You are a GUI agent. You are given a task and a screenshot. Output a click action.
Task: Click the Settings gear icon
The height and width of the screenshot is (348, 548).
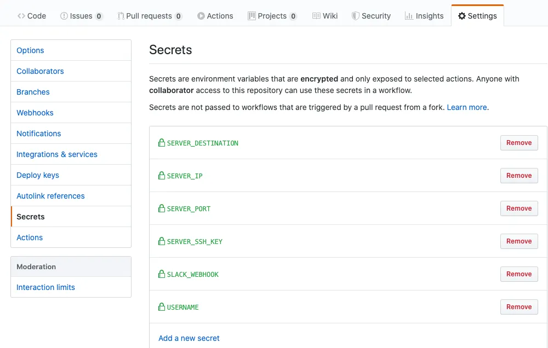[x=462, y=16]
